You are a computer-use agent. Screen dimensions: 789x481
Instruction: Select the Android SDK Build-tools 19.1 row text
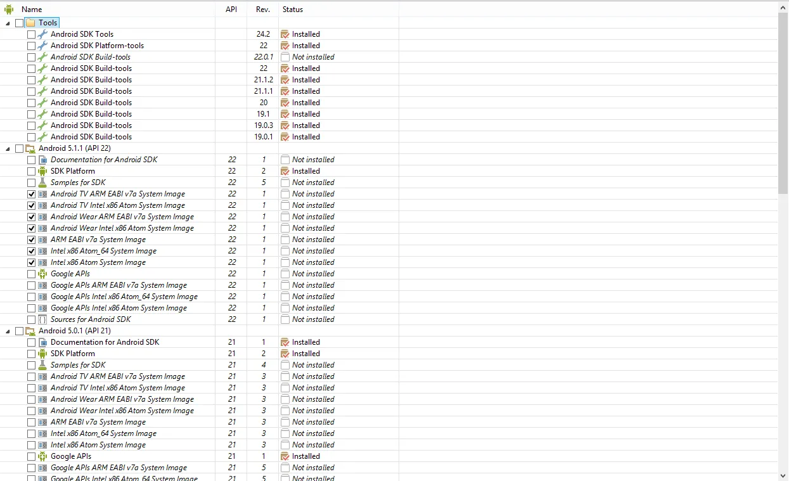click(91, 114)
